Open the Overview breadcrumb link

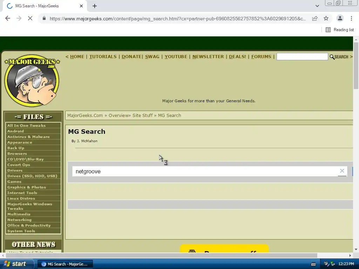point(118,116)
